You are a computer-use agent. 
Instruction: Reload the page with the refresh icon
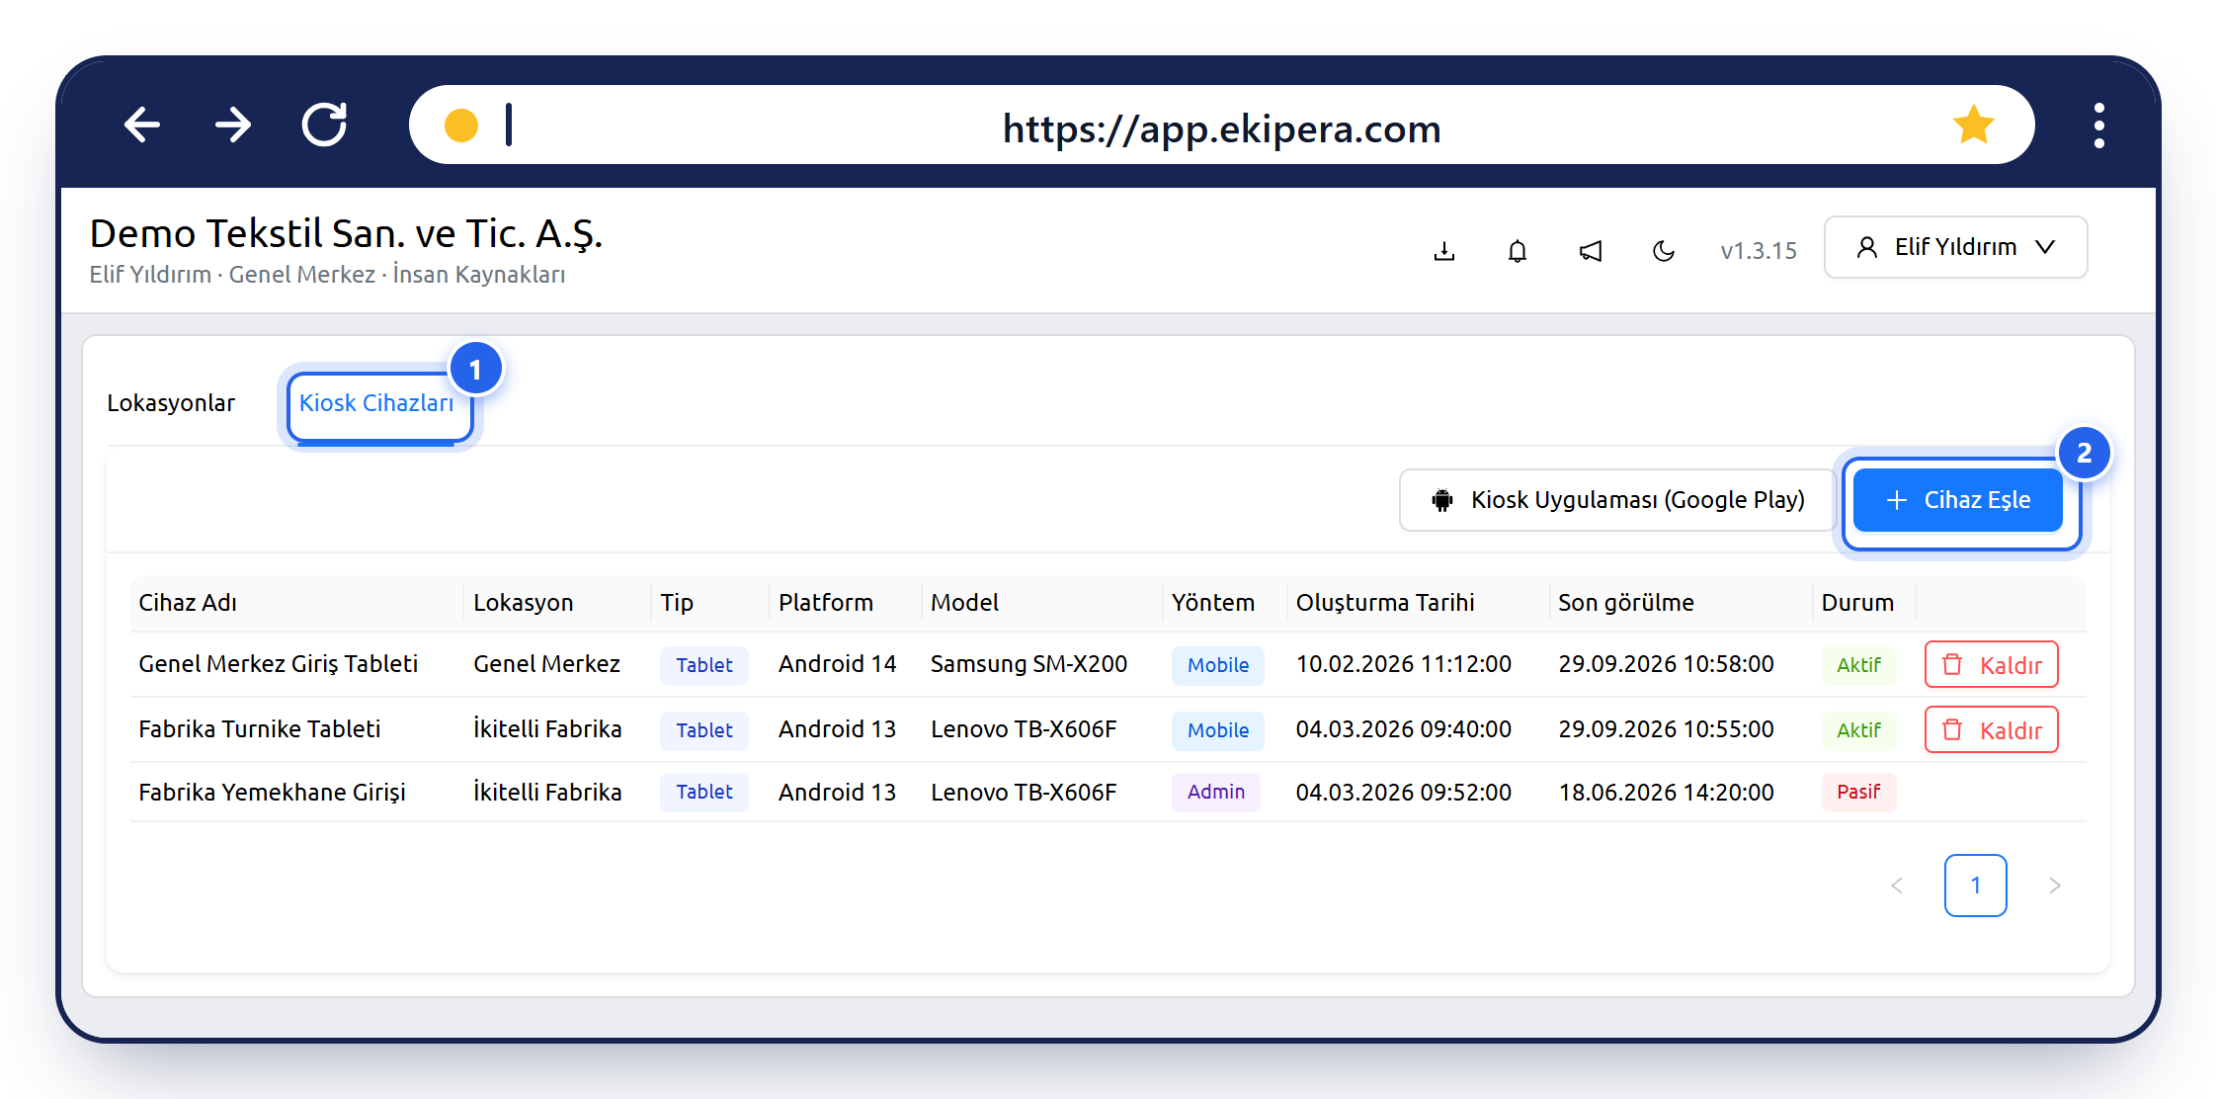pos(325,125)
